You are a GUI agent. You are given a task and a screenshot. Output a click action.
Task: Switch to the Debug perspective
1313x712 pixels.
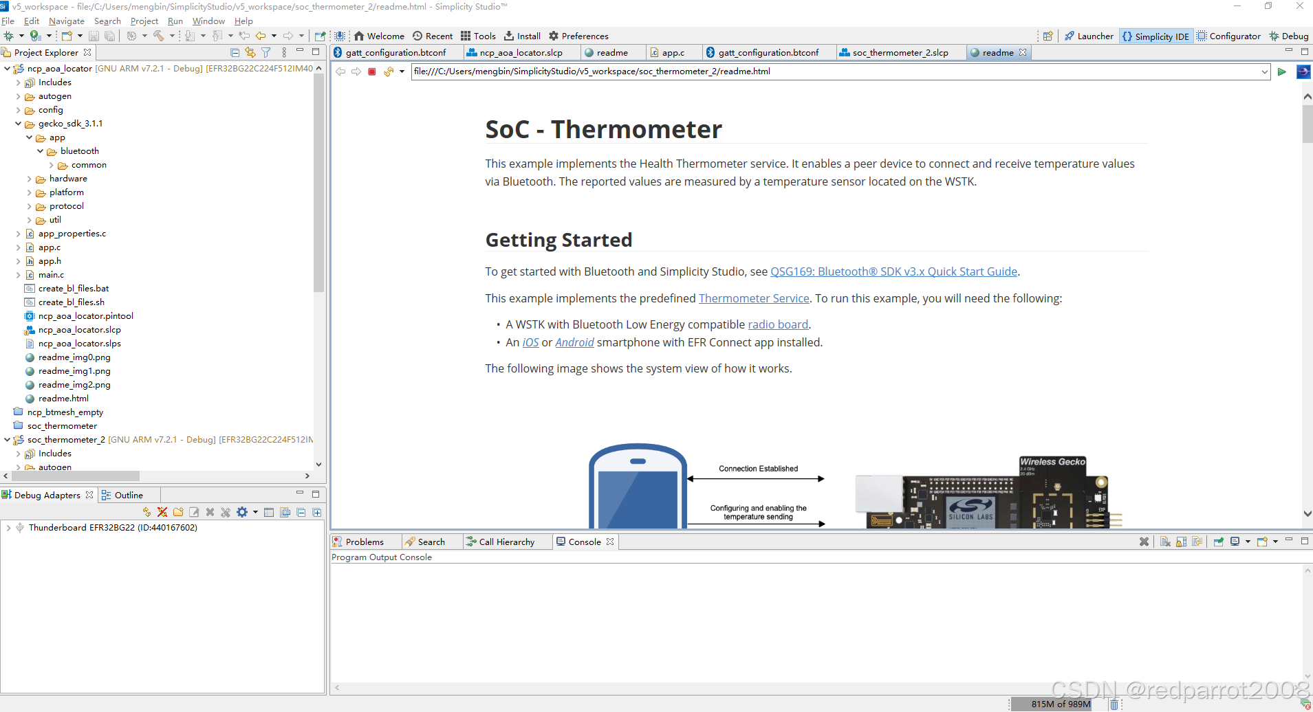1289,36
